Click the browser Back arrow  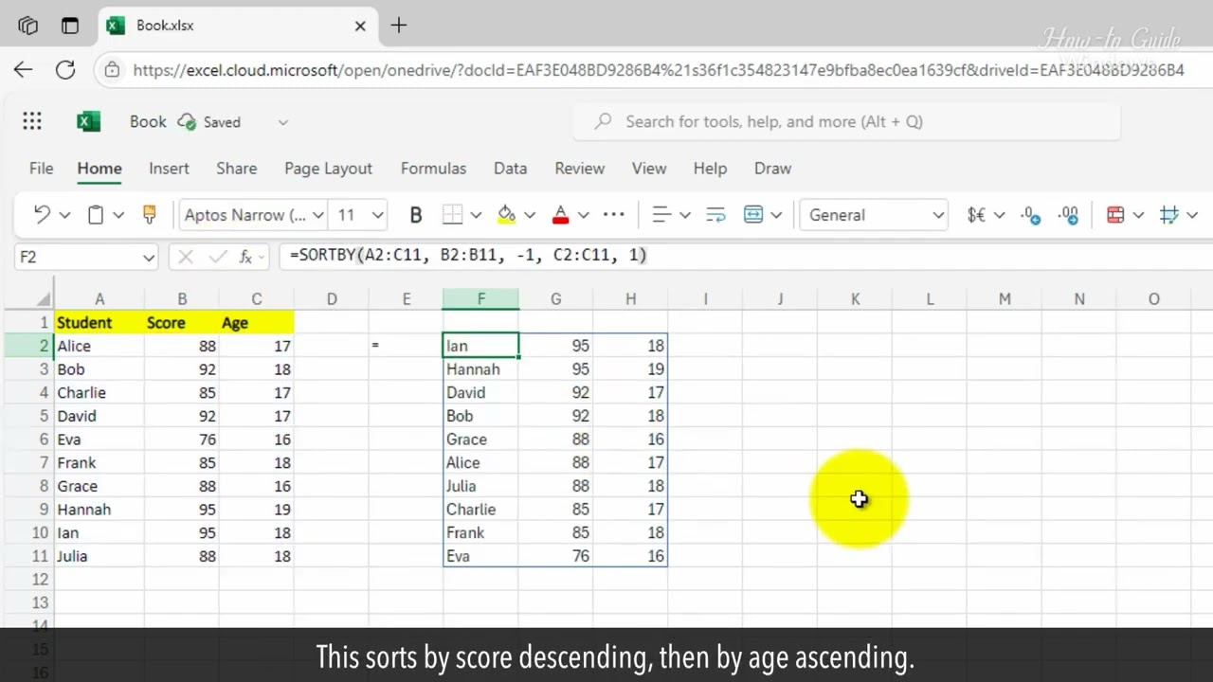pyautogui.click(x=23, y=69)
